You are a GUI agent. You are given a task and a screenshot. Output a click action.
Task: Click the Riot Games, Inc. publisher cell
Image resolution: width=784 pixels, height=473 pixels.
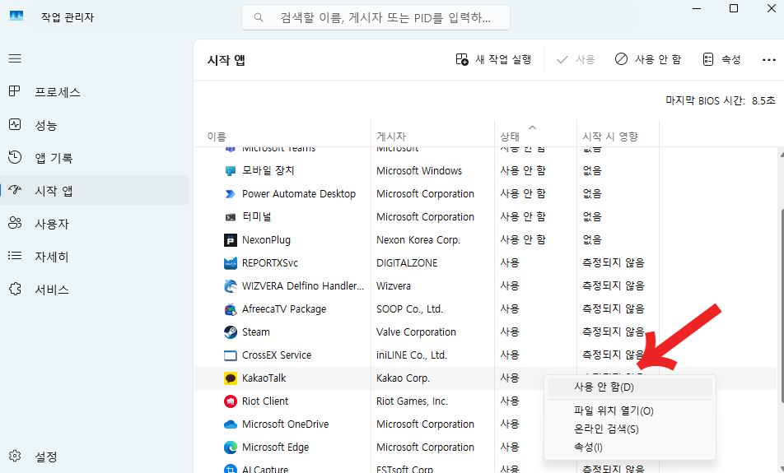[x=412, y=401]
